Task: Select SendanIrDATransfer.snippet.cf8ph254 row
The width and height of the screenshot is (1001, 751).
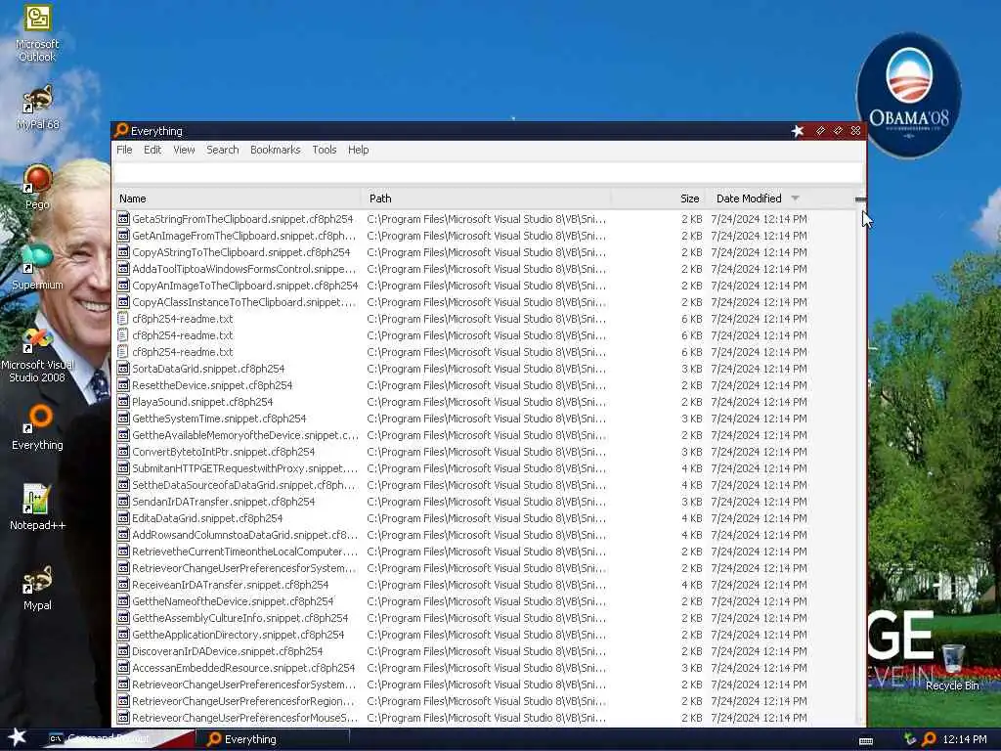Action: point(484,502)
